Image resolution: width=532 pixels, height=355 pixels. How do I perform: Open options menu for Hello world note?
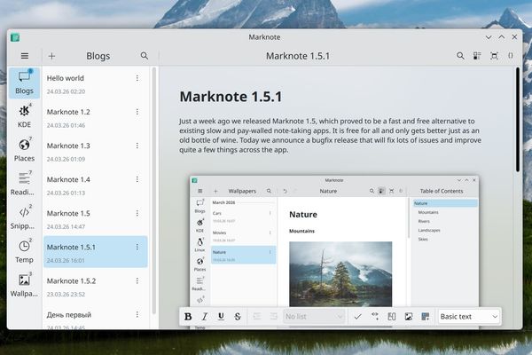(137, 78)
